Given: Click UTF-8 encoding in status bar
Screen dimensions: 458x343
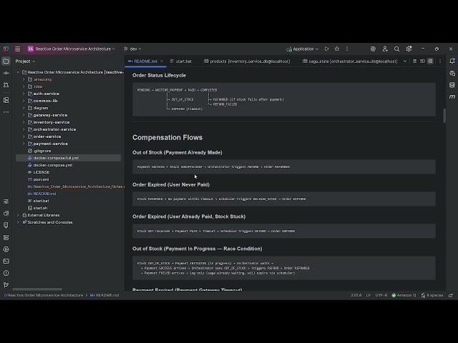Looking at the screenshot, I should pos(381,295).
